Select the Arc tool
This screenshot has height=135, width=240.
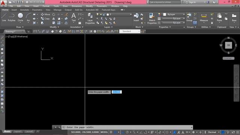pyautogui.click(x=28, y=17)
